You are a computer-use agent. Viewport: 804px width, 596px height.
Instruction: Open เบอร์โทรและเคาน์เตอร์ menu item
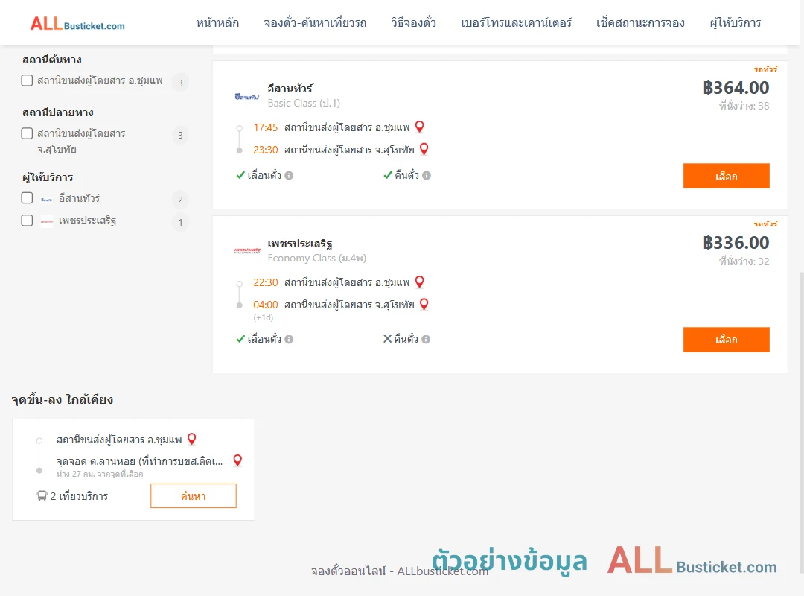point(517,22)
